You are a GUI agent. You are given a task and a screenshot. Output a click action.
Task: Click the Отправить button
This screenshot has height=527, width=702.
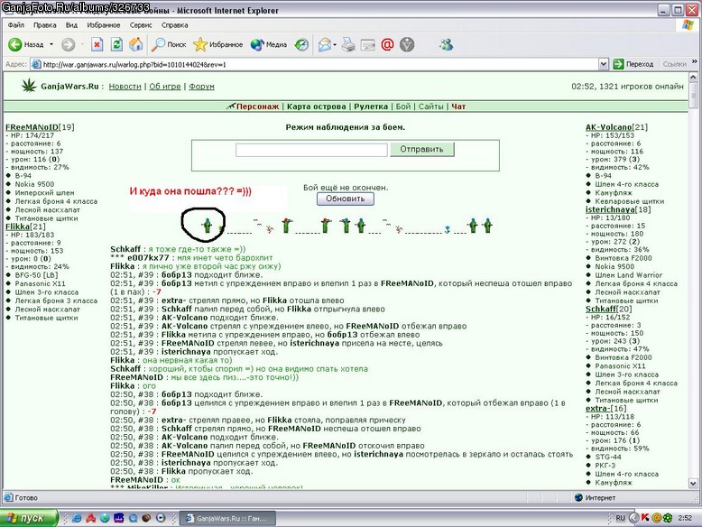click(x=421, y=149)
